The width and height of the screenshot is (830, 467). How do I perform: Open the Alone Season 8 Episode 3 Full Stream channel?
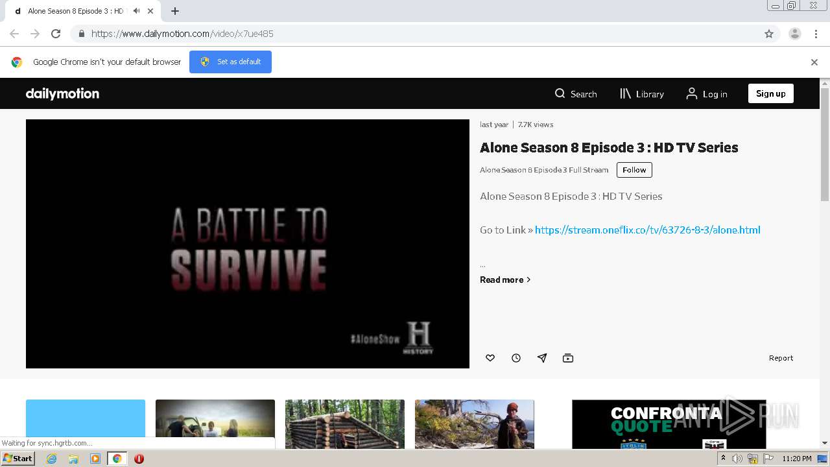[x=544, y=170]
